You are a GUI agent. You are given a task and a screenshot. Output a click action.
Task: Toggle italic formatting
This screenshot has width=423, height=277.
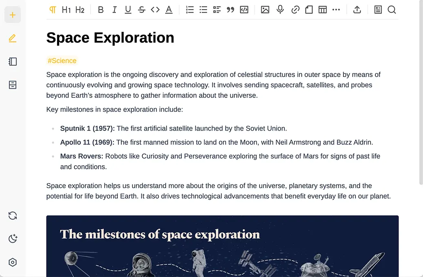tap(114, 10)
